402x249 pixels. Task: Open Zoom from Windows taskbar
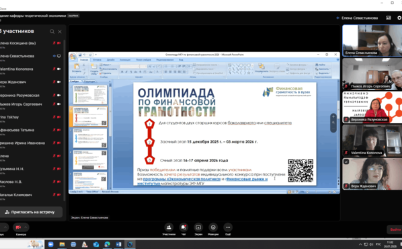pyautogui.click(x=51, y=244)
